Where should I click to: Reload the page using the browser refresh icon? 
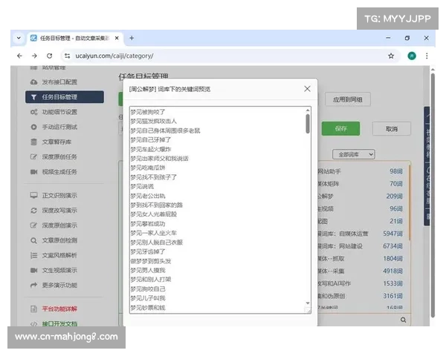point(50,56)
